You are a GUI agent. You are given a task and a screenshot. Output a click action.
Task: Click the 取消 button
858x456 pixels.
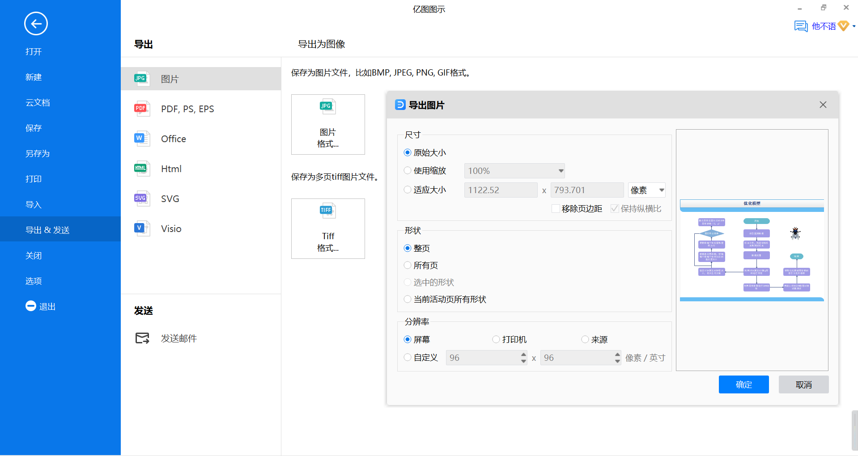[x=803, y=384]
